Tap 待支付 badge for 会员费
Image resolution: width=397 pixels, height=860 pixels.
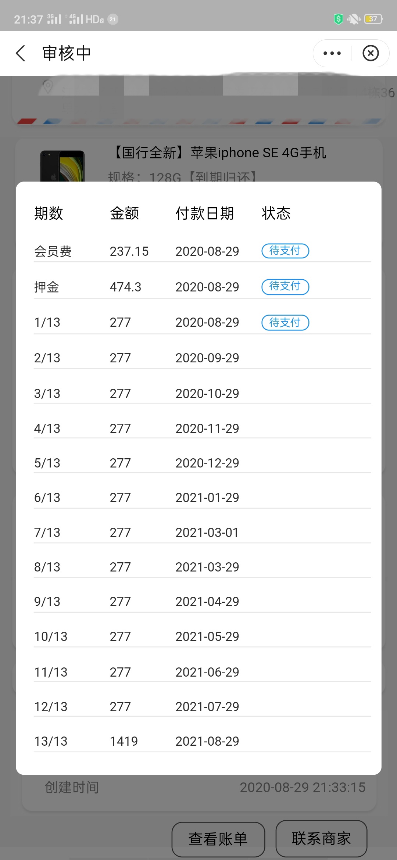285,251
